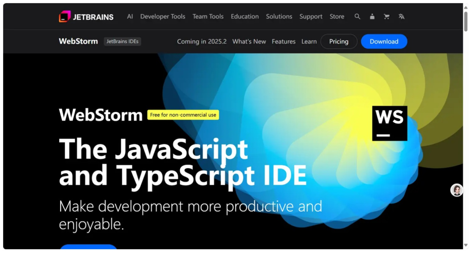Image resolution: width=473 pixels, height=253 pixels.
Task: Open the Developer Tools menu
Action: (163, 17)
